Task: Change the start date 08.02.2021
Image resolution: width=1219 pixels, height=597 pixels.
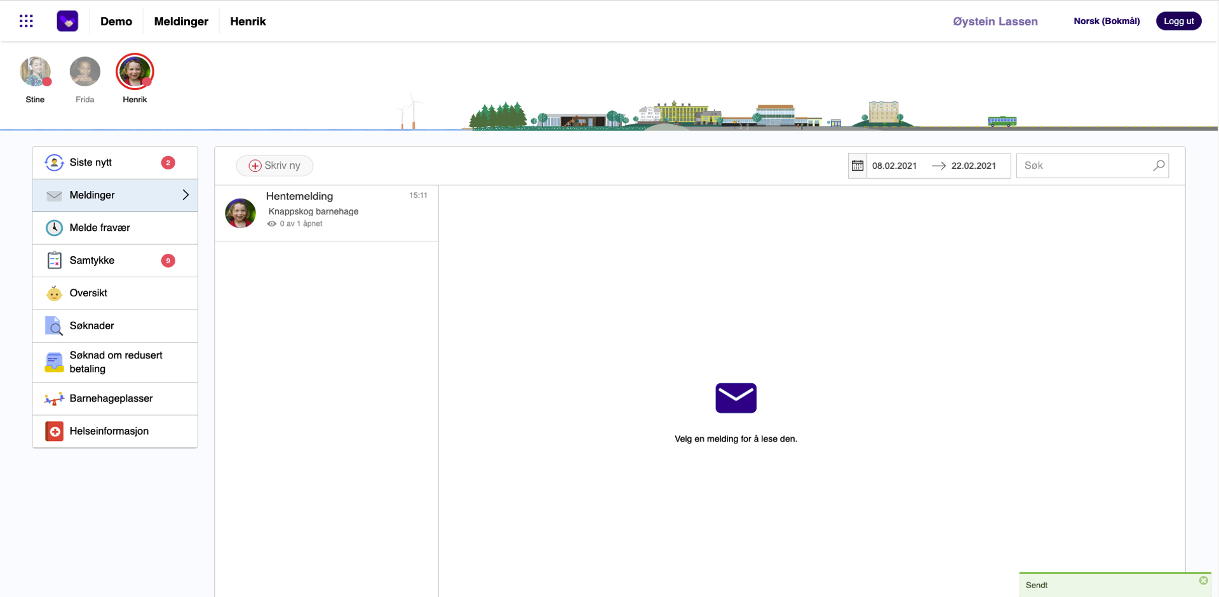Action: click(x=894, y=166)
